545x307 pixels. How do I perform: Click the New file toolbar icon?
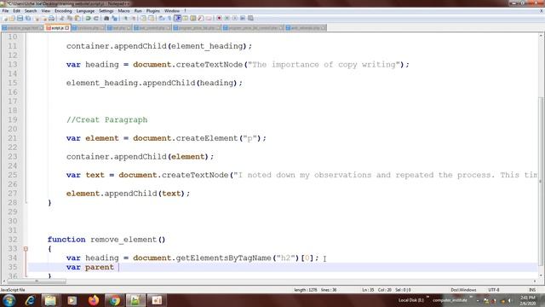[5, 18]
